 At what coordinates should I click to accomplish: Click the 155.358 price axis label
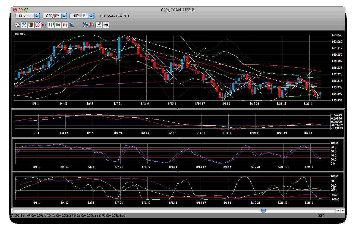click(337, 87)
